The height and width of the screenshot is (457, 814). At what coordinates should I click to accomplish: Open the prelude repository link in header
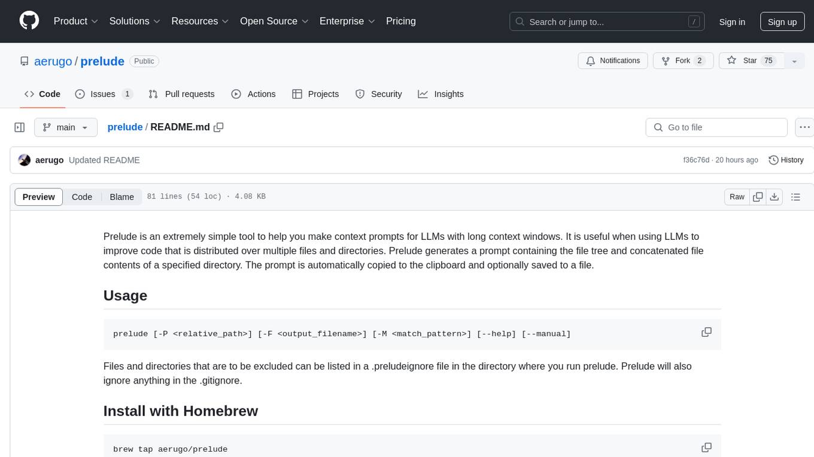pyautogui.click(x=102, y=61)
